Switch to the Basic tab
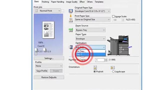This screenshot has height=90, width=160. pyautogui.click(x=37, y=1)
